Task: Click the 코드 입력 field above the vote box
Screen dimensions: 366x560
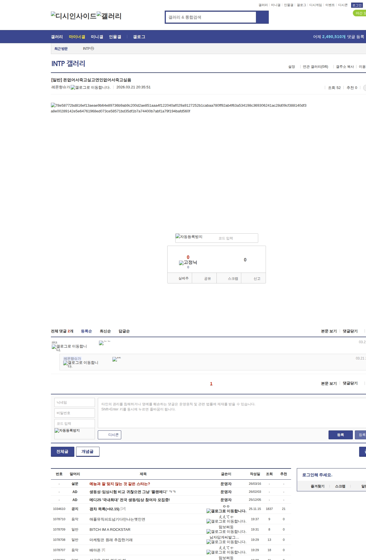Action: pos(237,238)
